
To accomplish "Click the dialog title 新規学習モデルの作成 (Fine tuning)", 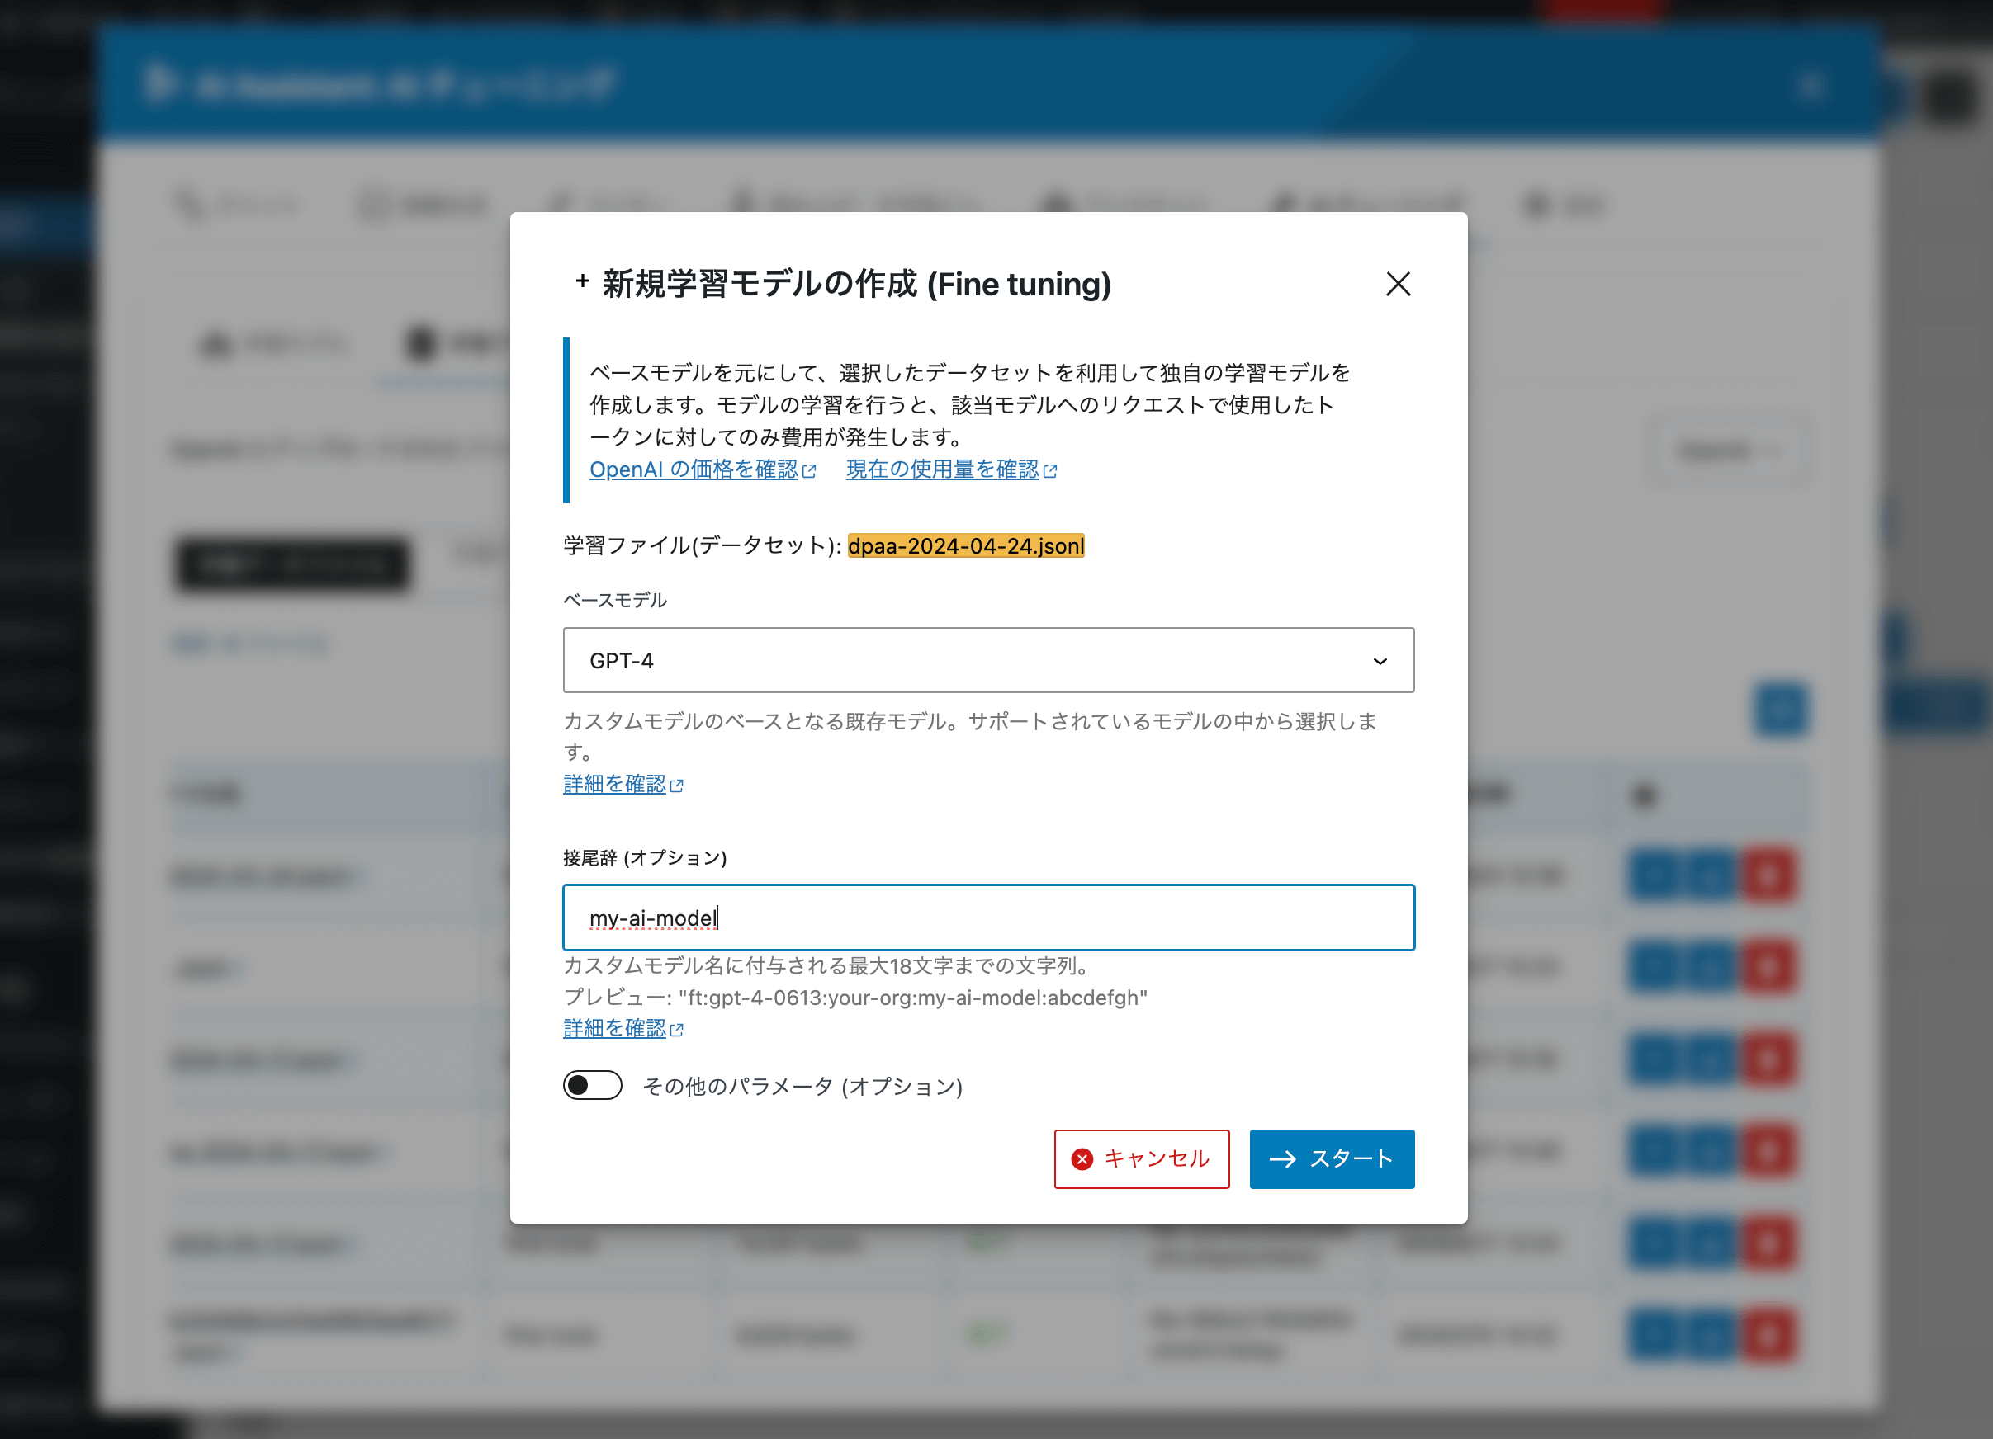I will (x=857, y=284).
